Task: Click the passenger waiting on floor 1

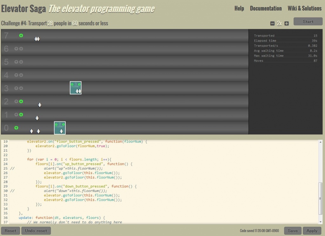Action: tap(37, 118)
